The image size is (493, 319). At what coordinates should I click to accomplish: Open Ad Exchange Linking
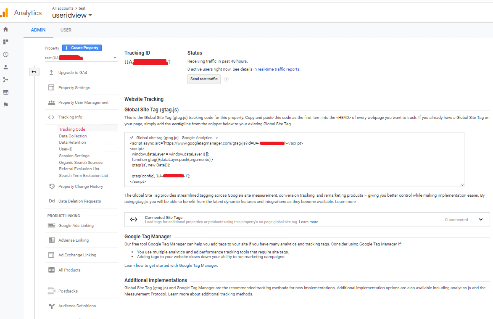coord(77,255)
